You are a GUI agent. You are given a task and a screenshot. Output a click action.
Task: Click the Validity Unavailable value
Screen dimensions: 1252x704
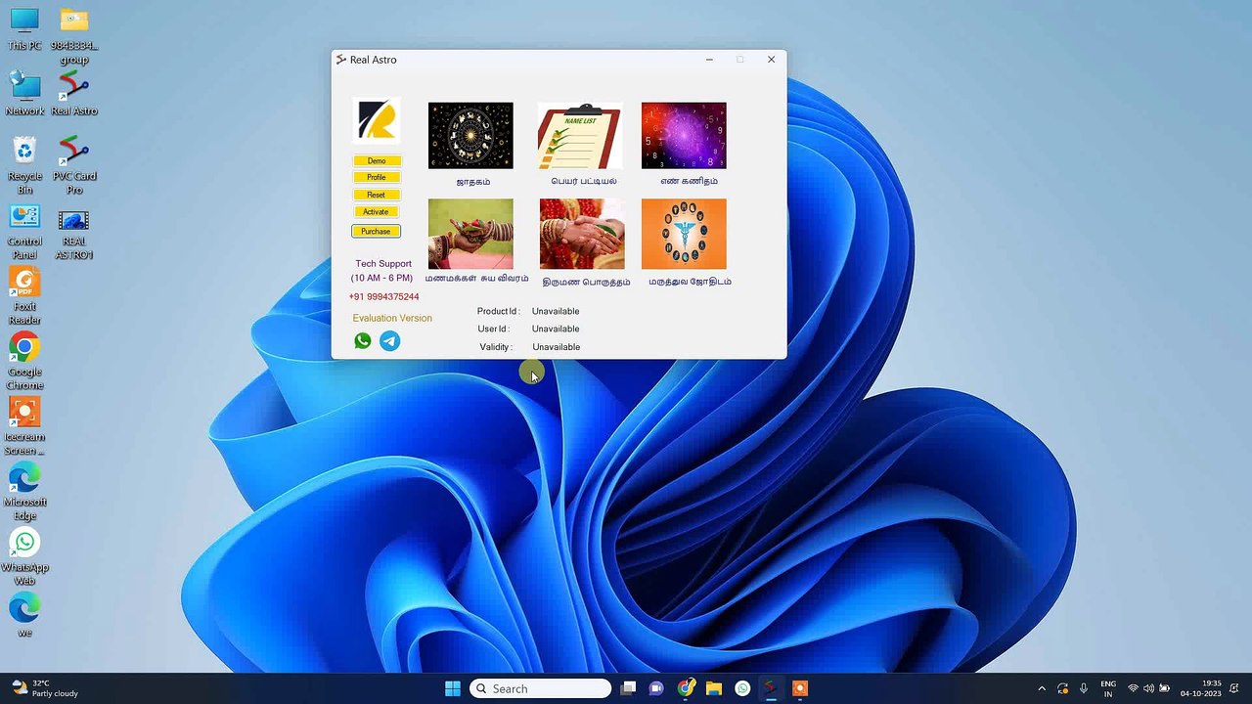556,347
